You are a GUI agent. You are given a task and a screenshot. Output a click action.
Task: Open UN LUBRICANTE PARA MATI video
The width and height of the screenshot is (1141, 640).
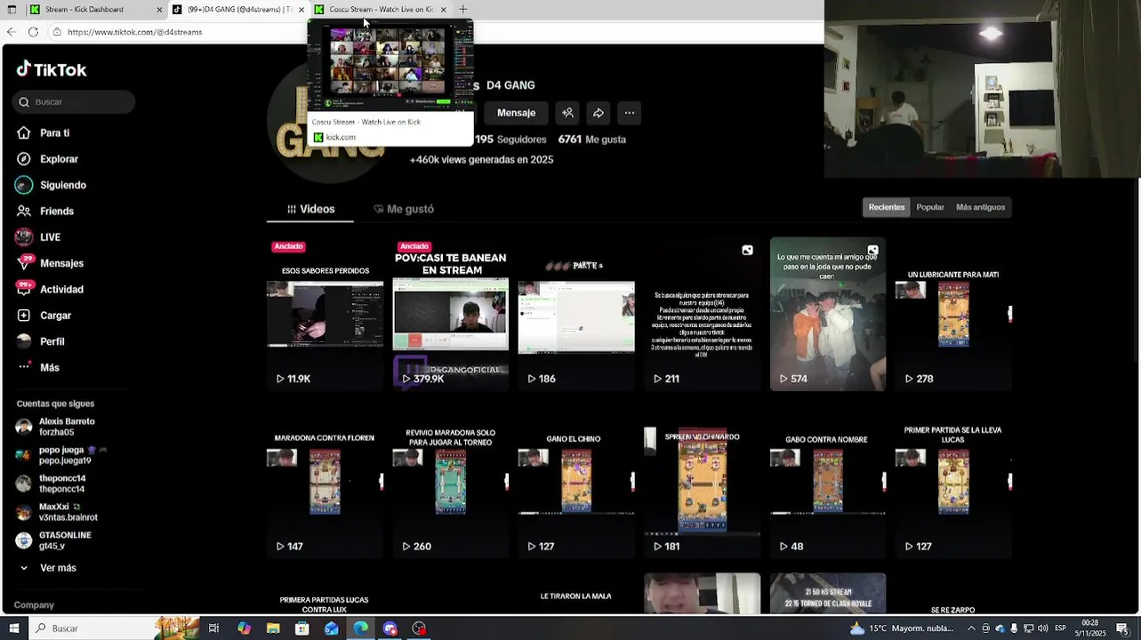953,314
